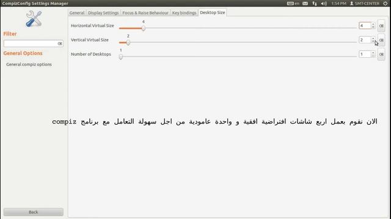Adjust Vertical Virtual Size with spinner arrows
Screen dimensions: 391x219
click(x=373, y=40)
